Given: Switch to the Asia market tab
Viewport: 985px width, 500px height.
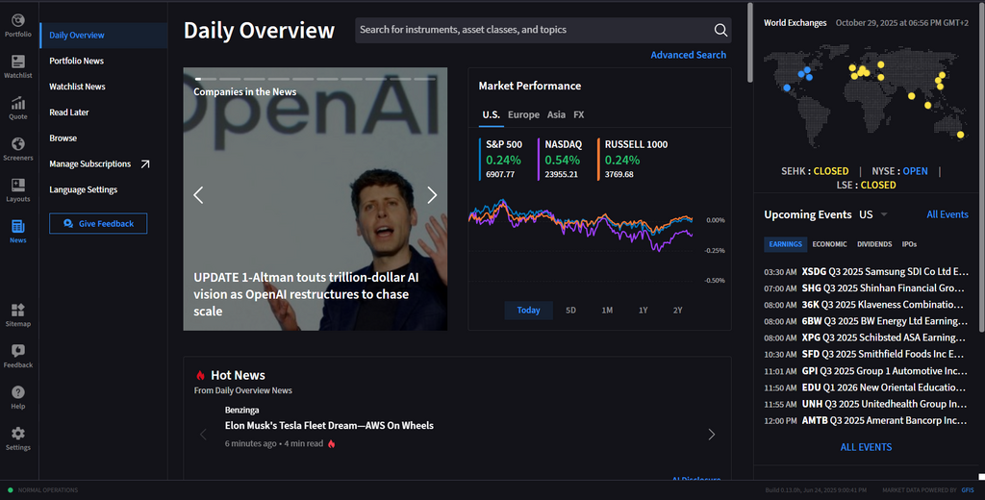Looking at the screenshot, I should pyautogui.click(x=556, y=115).
